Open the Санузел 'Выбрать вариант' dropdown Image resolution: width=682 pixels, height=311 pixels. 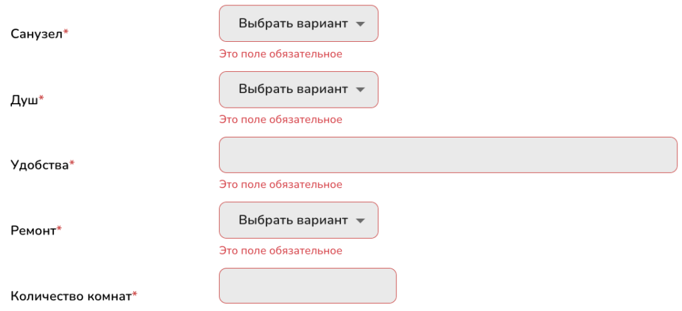[298, 24]
